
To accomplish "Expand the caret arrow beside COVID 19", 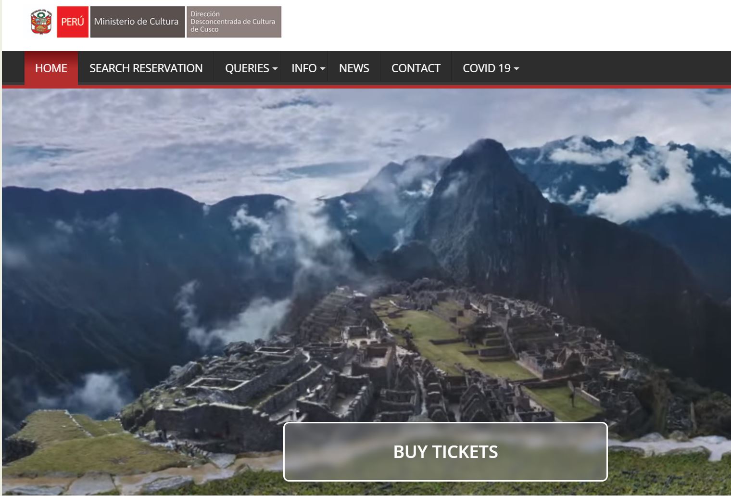I will pyautogui.click(x=517, y=69).
